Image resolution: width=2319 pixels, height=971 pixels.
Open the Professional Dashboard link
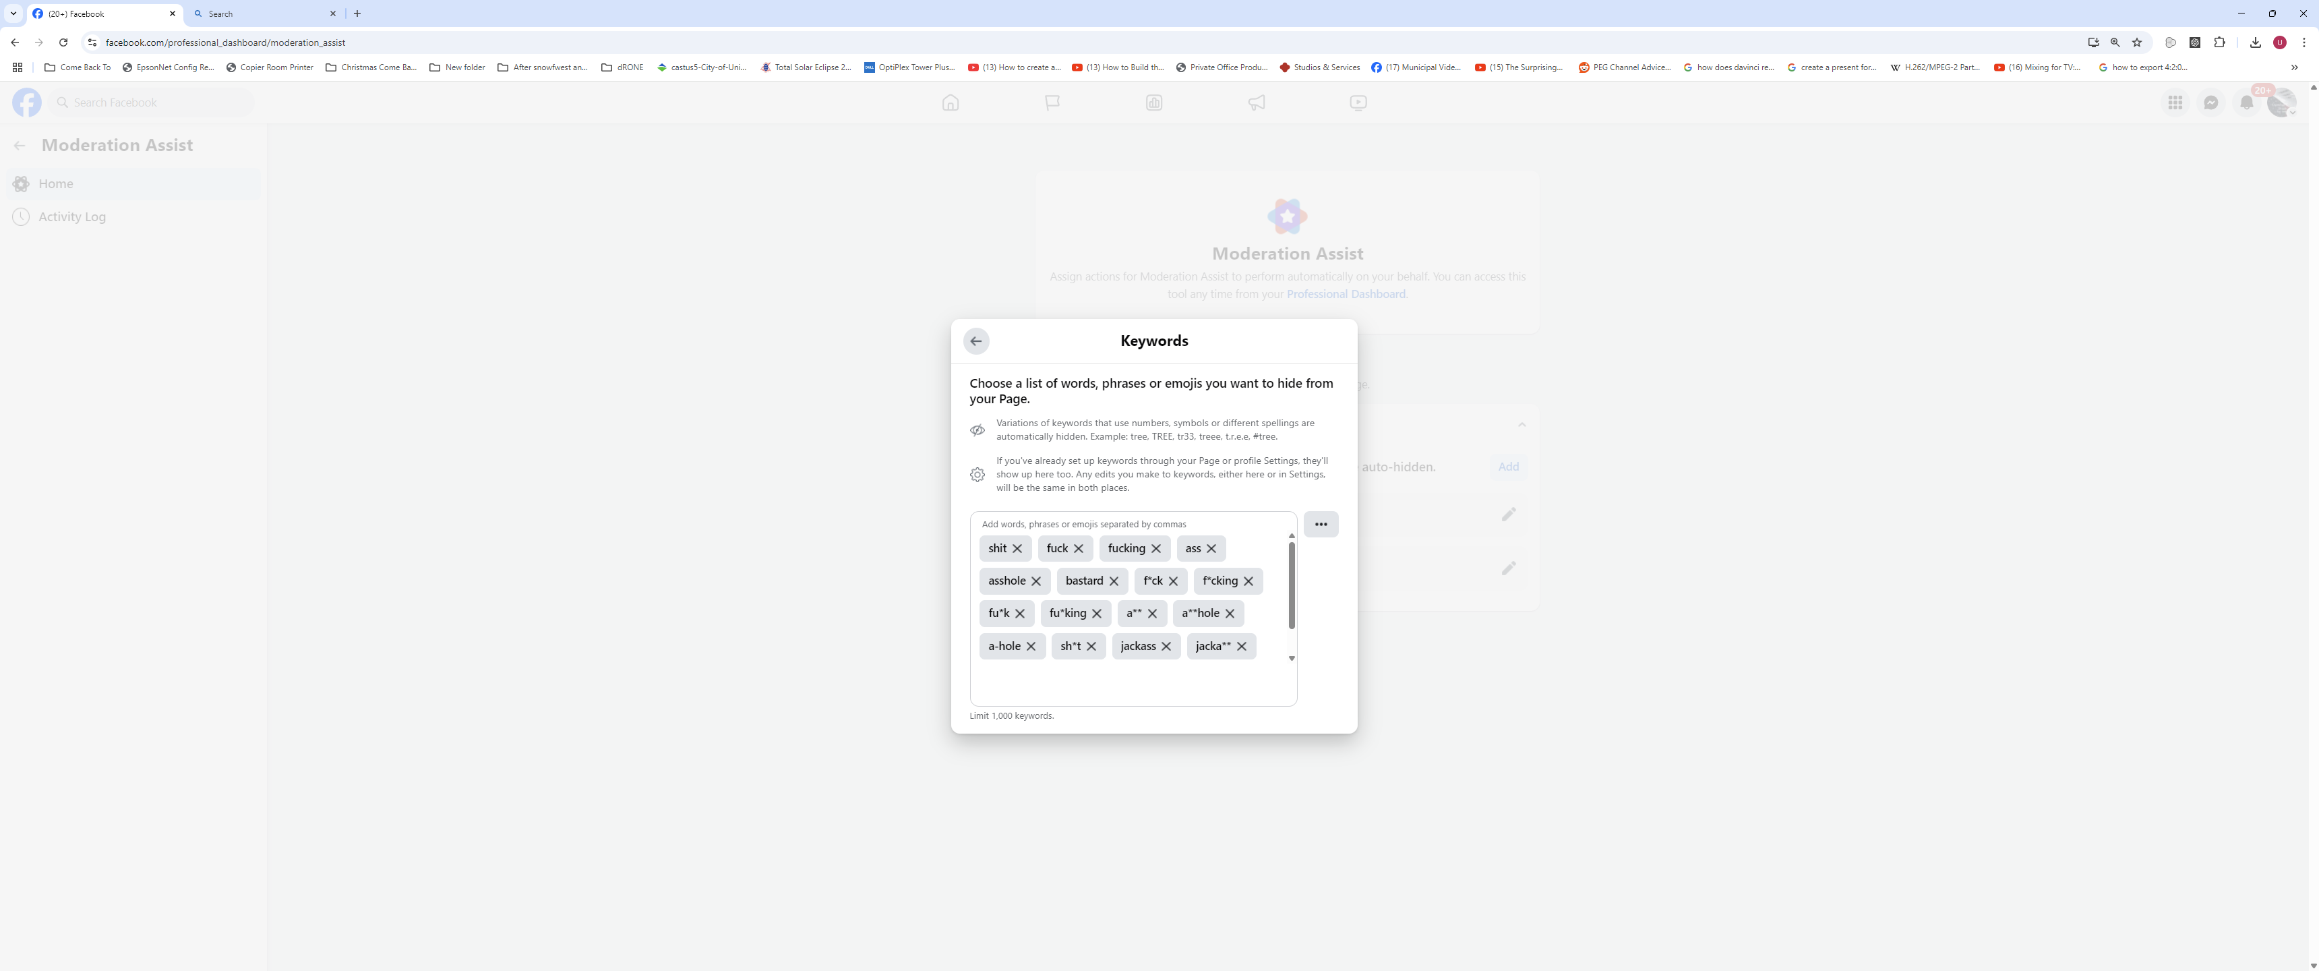coord(1346,295)
